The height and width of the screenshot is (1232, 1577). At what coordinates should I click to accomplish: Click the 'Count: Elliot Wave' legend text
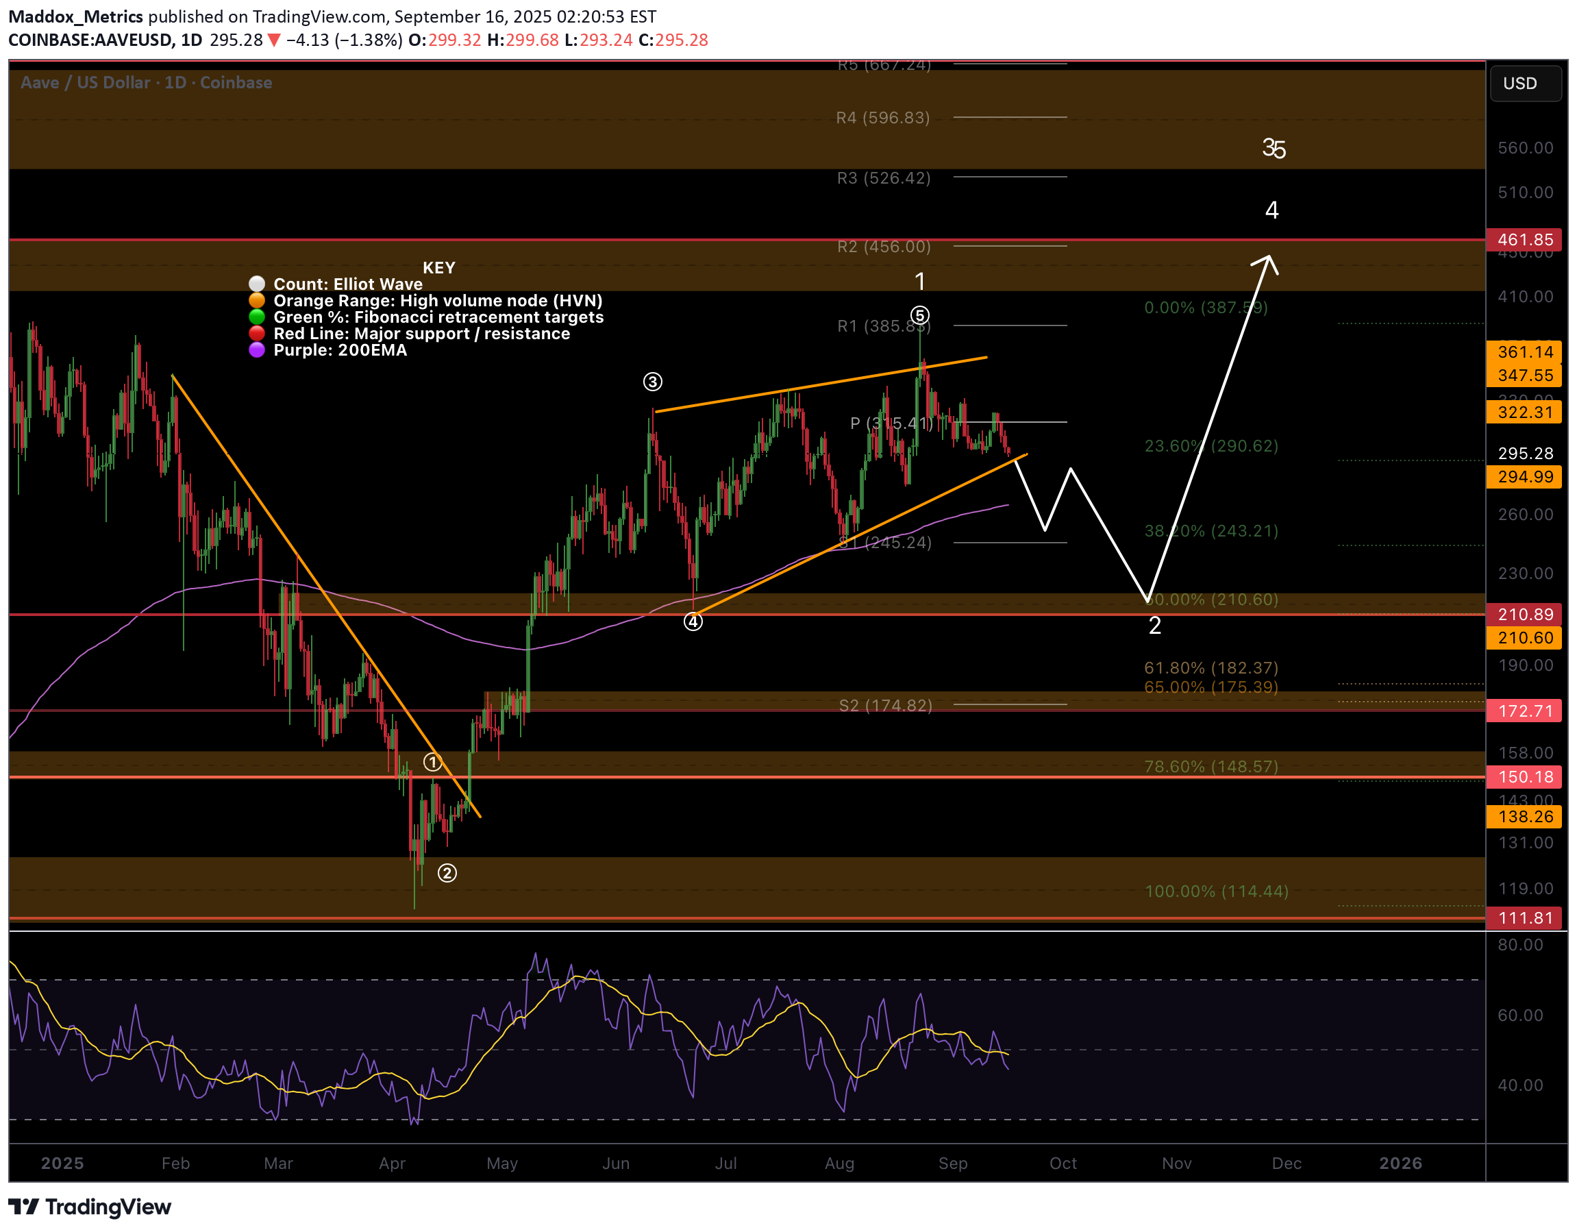[x=348, y=284]
